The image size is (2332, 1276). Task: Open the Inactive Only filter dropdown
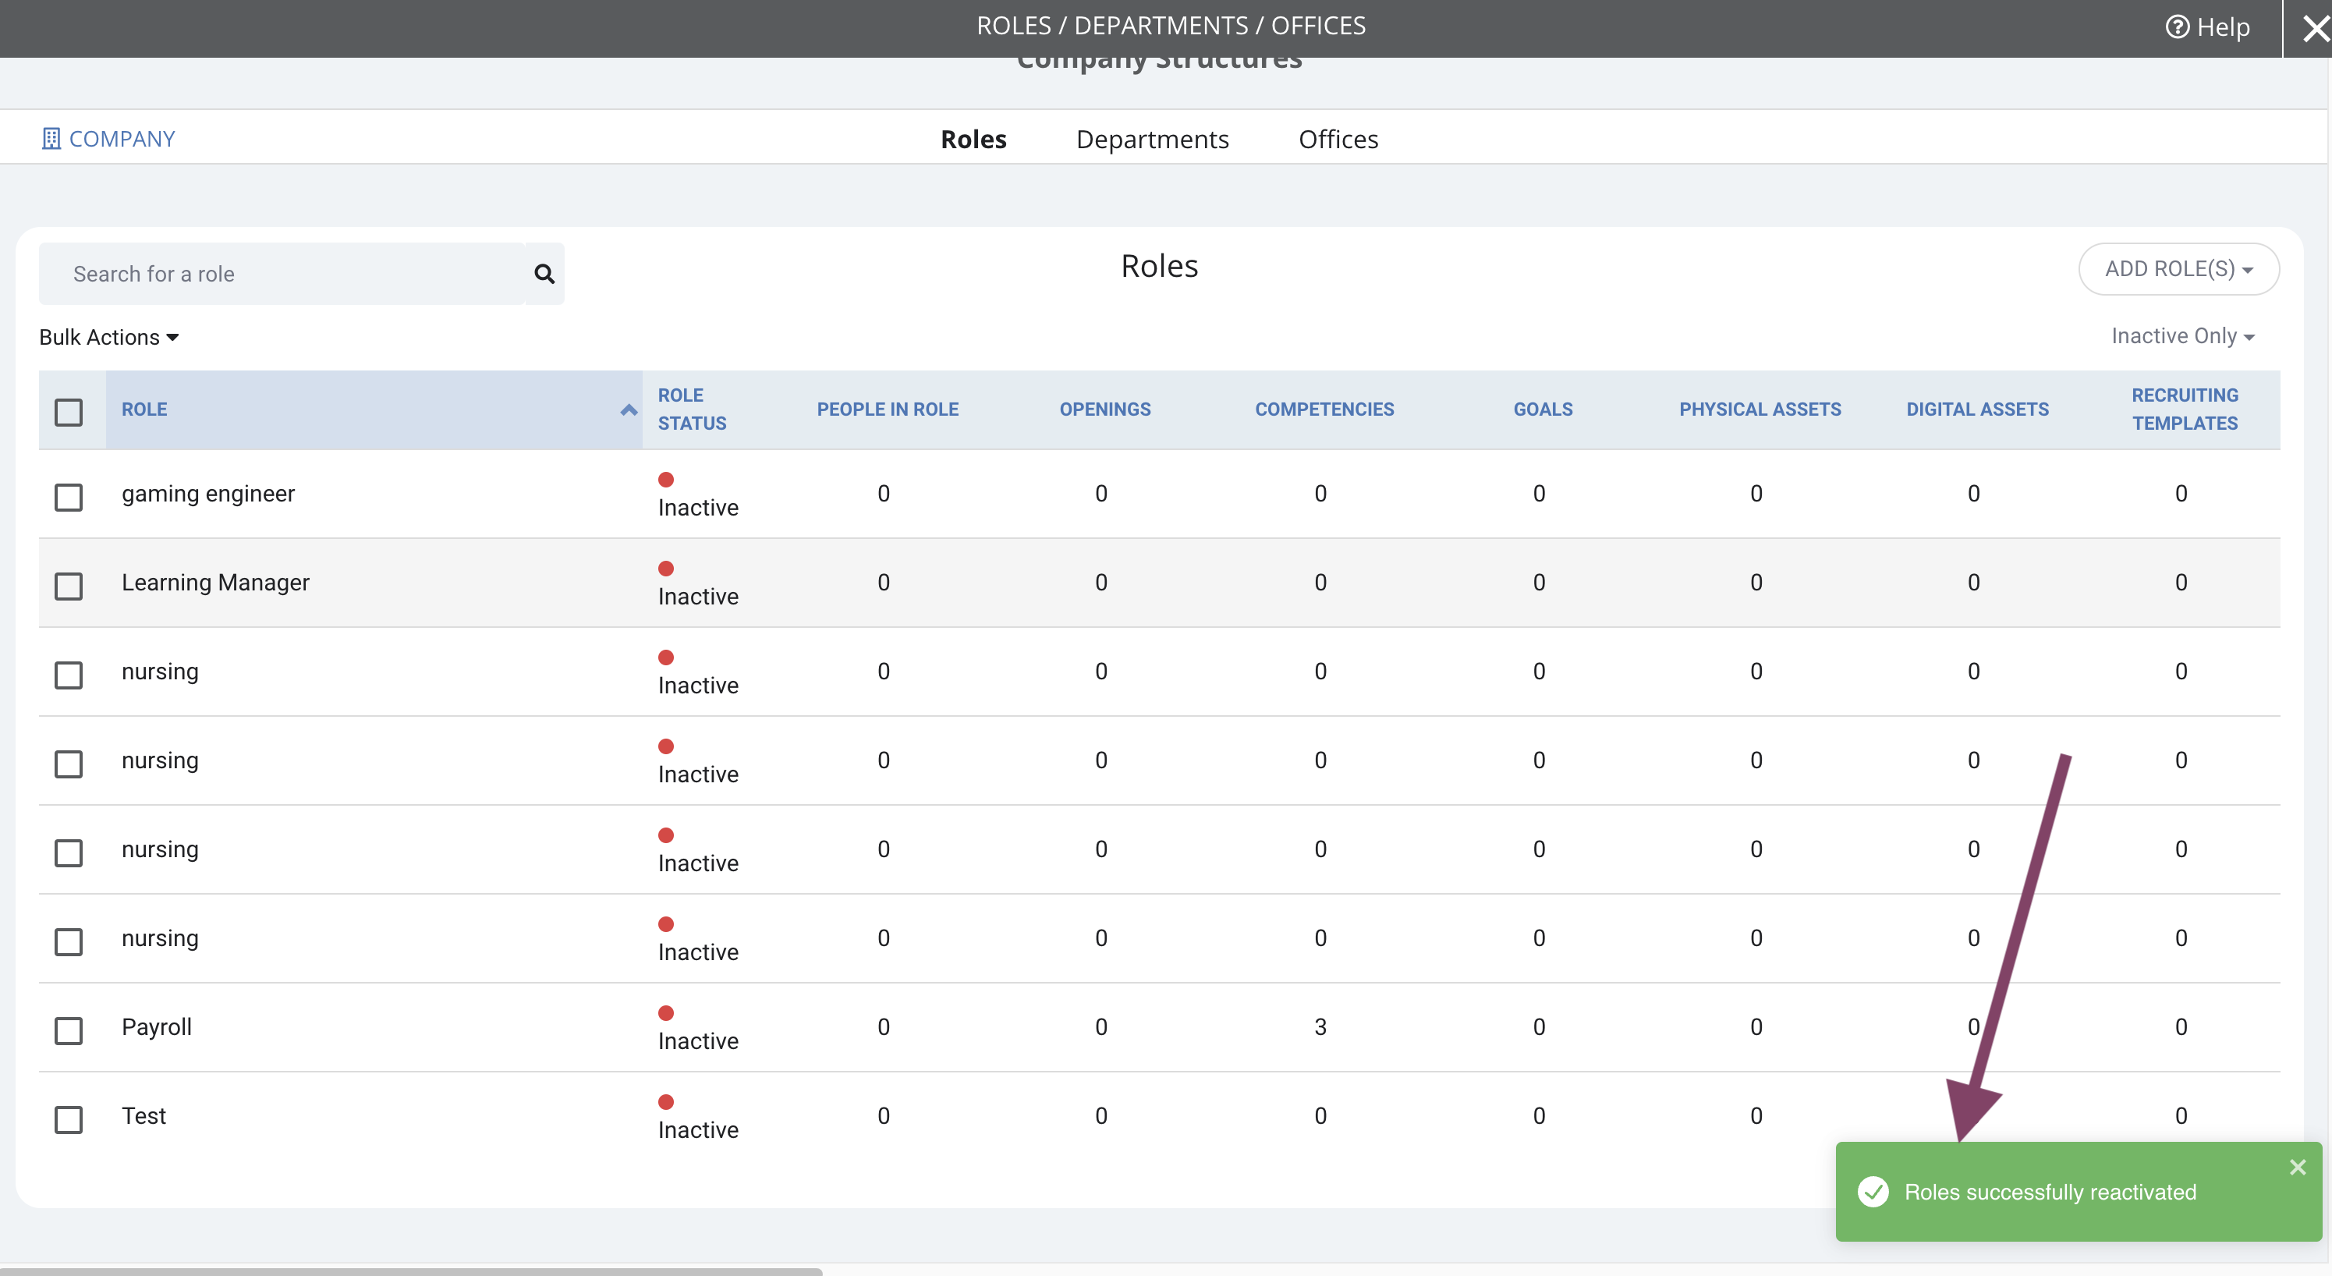click(2182, 336)
